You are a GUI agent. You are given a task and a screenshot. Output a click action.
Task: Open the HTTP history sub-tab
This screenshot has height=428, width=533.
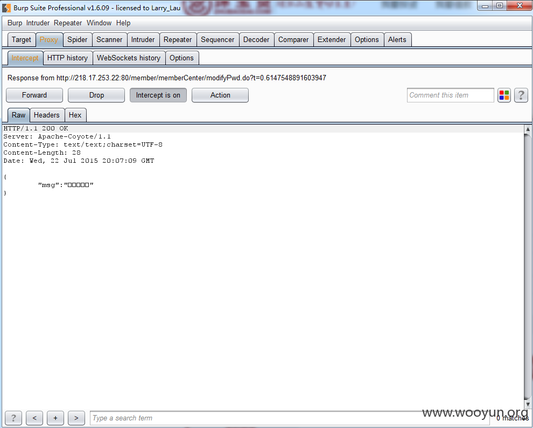[68, 58]
